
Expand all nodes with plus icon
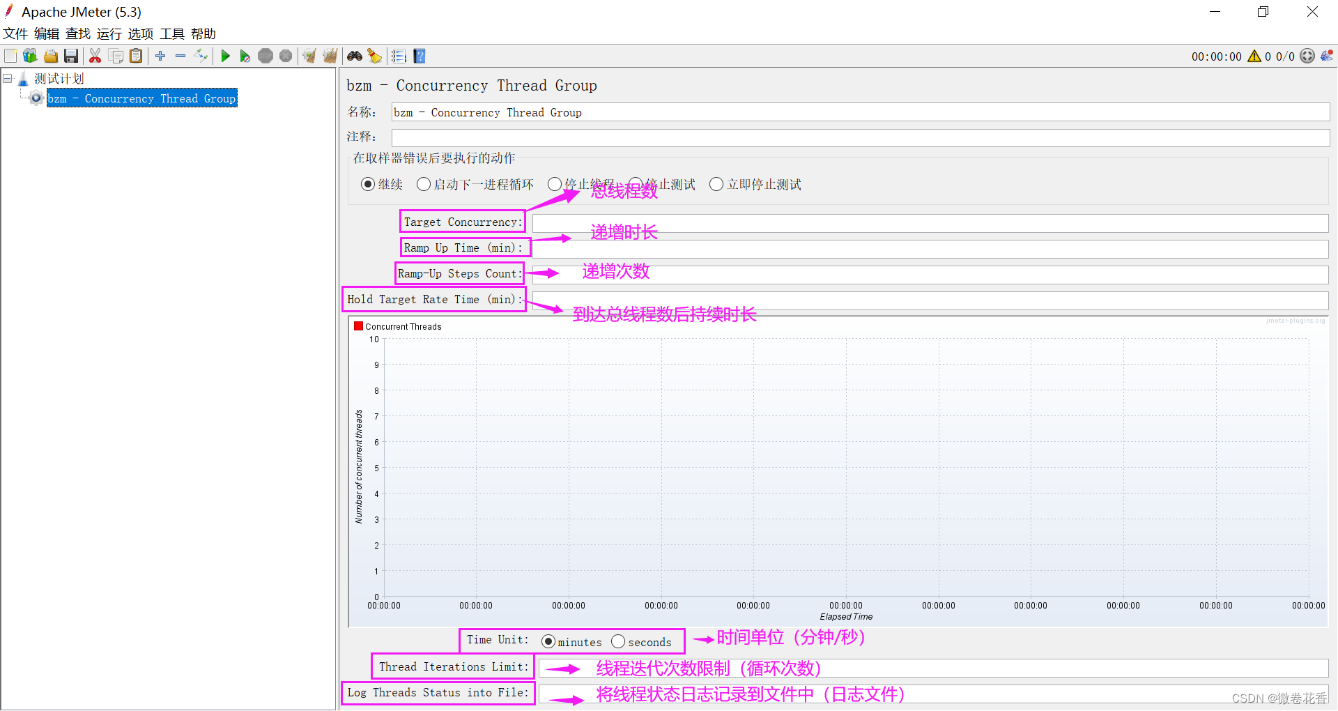point(160,56)
